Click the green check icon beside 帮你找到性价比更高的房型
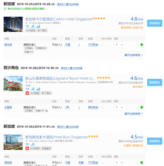Screen dimensions: 164x166 coord(5,9)
